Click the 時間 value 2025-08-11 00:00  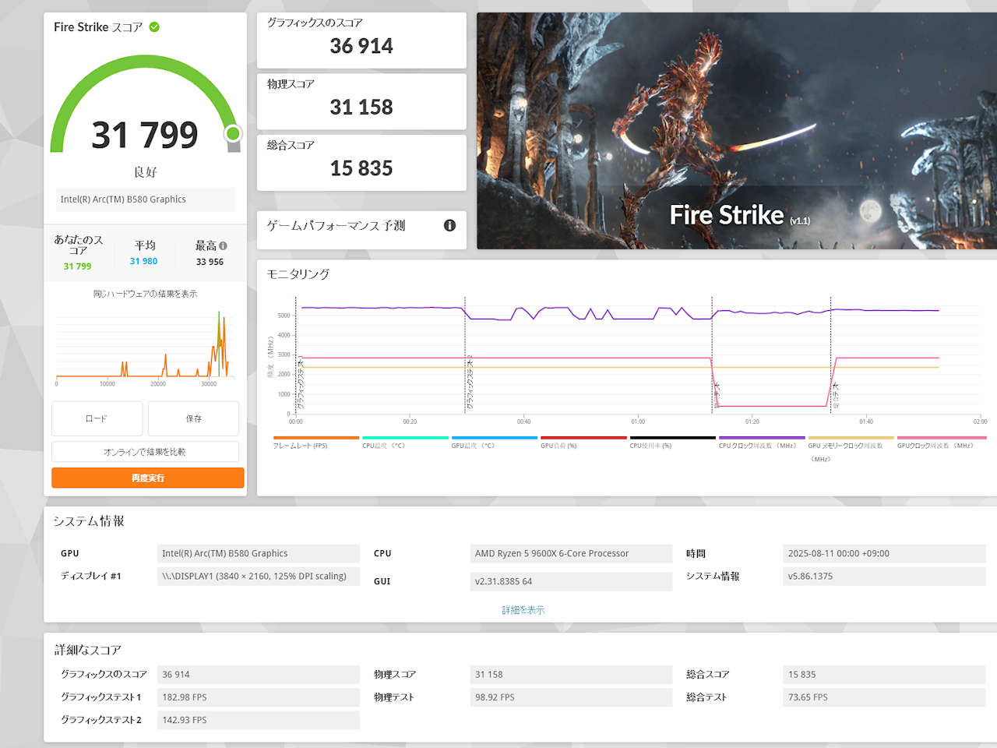pyautogui.click(x=884, y=553)
